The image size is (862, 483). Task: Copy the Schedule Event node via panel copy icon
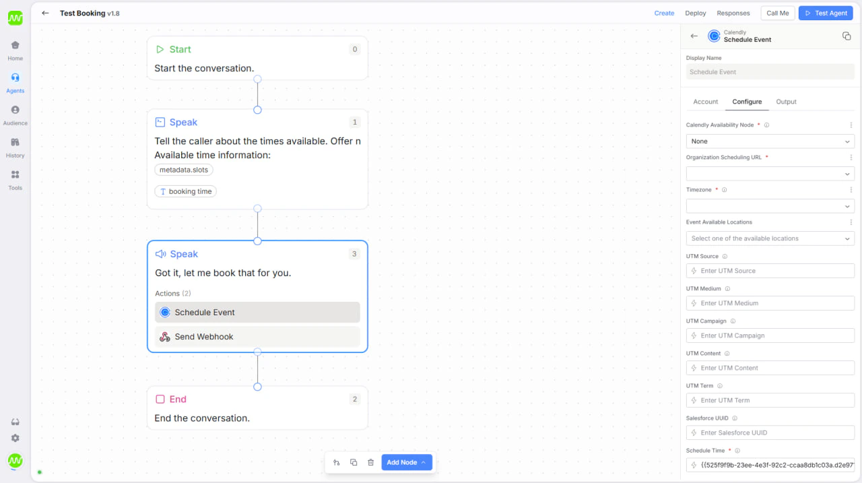(x=847, y=36)
